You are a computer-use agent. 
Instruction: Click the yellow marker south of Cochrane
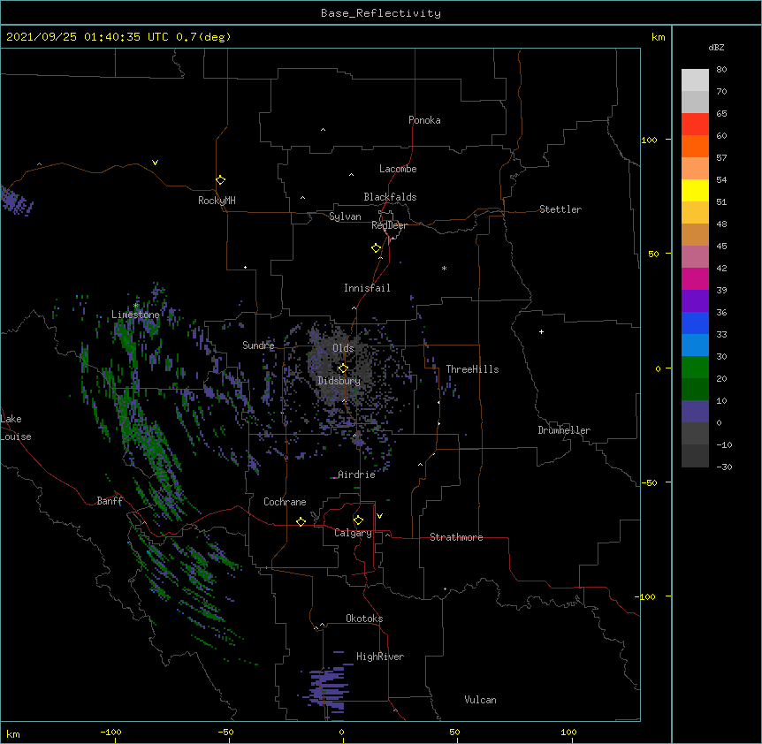(301, 522)
